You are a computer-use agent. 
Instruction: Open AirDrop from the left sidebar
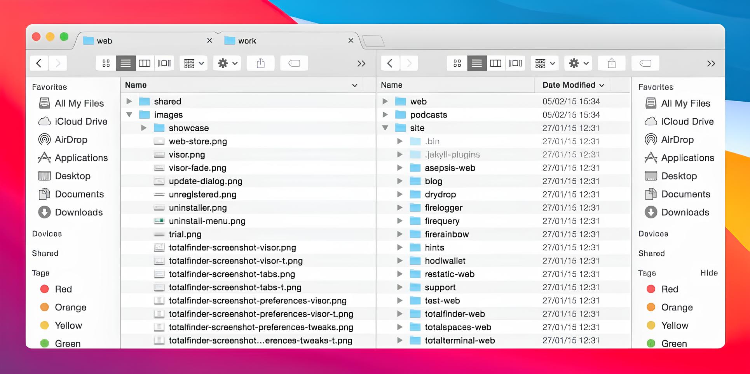[71, 139]
